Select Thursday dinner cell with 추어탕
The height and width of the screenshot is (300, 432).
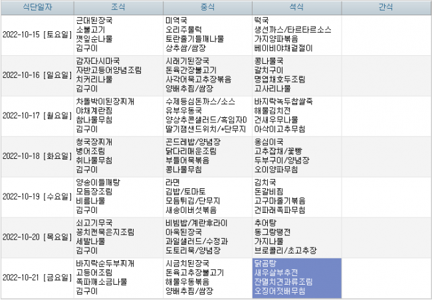point(296,237)
